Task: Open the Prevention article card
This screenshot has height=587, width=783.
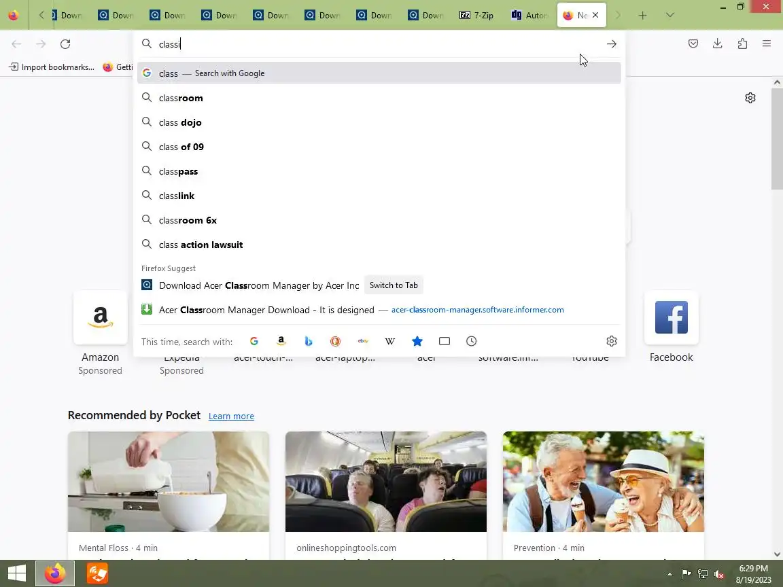Action: 604,495
